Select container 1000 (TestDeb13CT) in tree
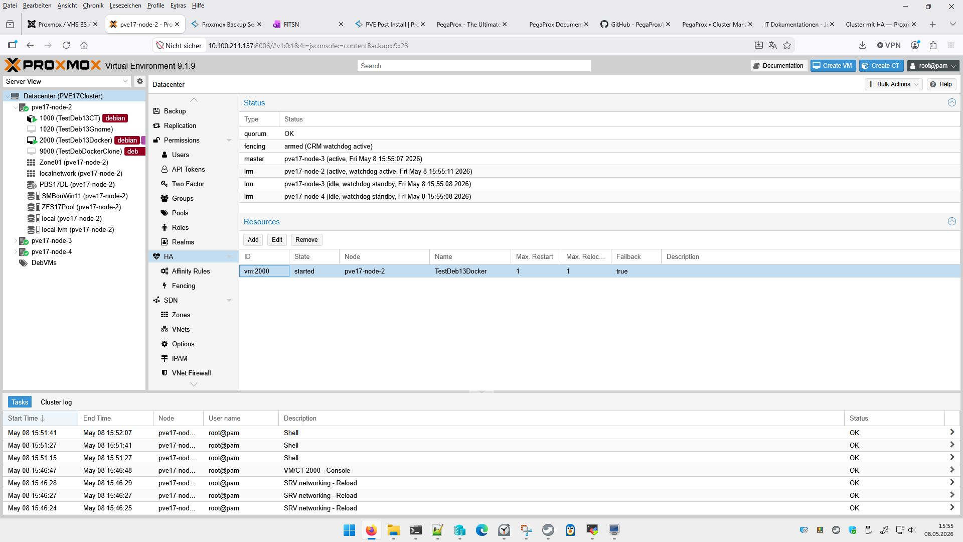The image size is (963, 542). (x=70, y=118)
